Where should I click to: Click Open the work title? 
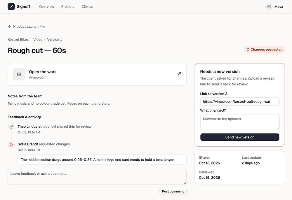point(43,72)
